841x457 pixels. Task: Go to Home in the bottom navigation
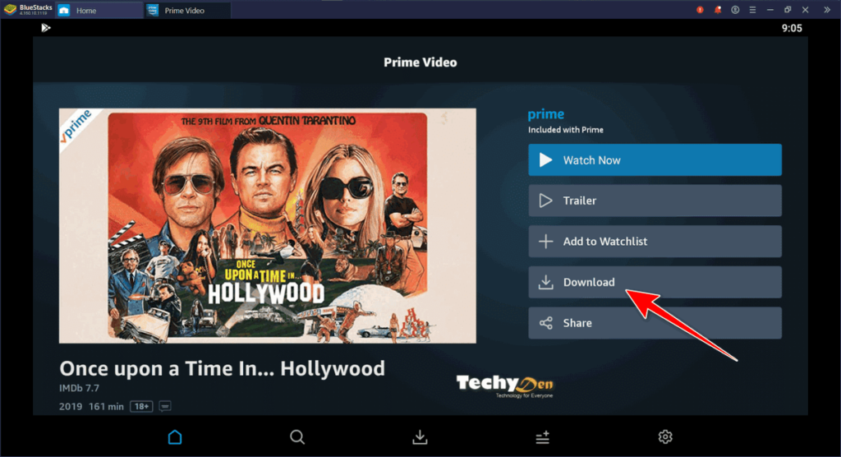point(175,437)
